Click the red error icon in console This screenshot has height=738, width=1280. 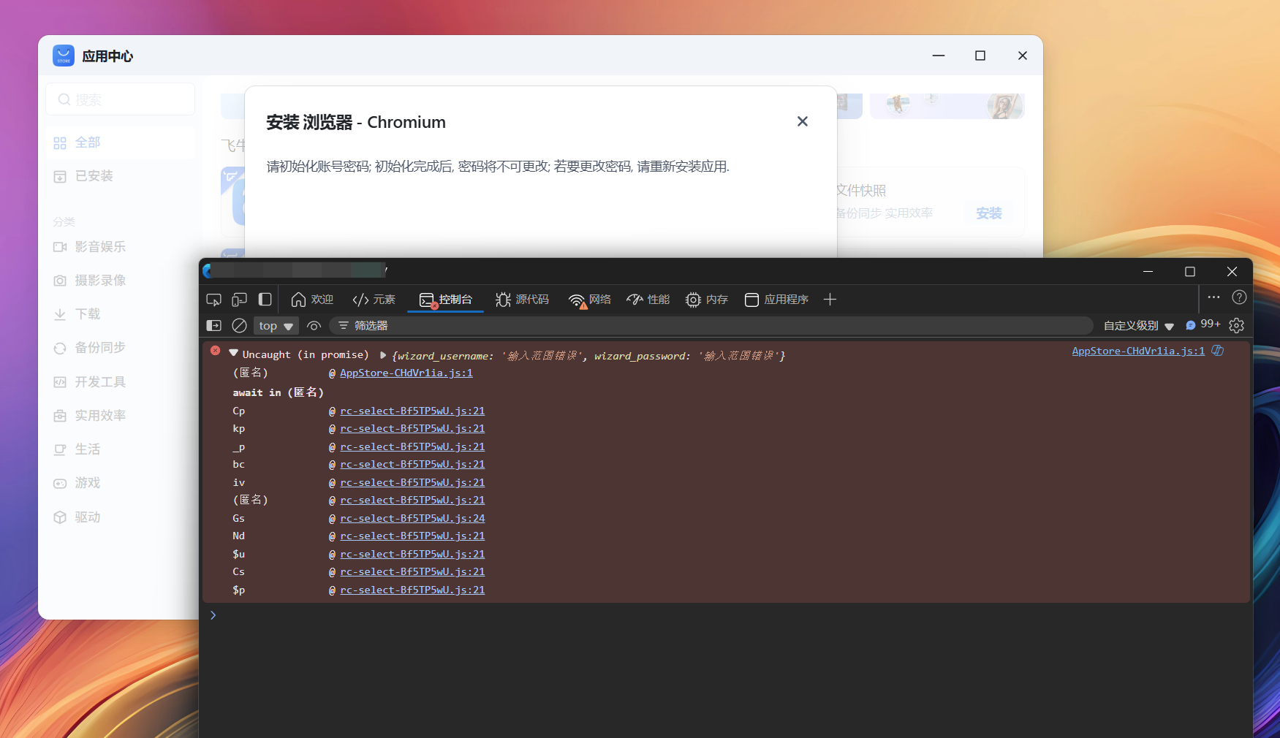(216, 351)
